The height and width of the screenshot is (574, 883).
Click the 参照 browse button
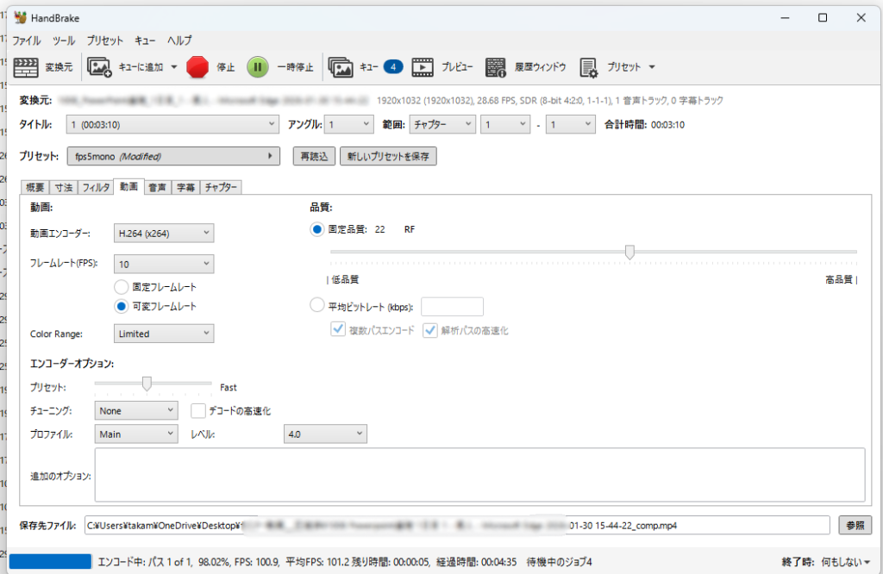click(x=855, y=525)
